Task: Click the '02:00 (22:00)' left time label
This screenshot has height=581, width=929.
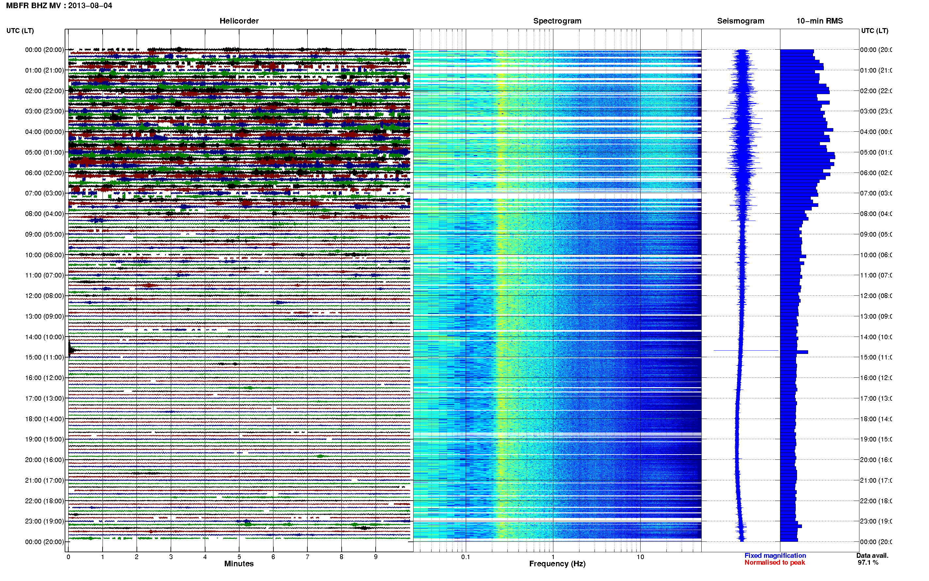Action: (x=44, y=91)
